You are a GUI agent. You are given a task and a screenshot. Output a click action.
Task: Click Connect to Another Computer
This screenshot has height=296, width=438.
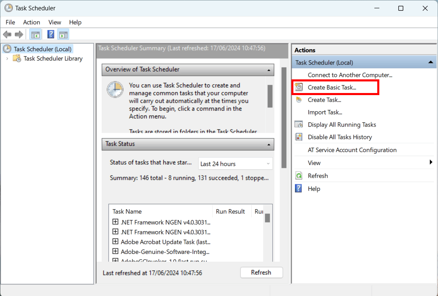pos(350,75)
